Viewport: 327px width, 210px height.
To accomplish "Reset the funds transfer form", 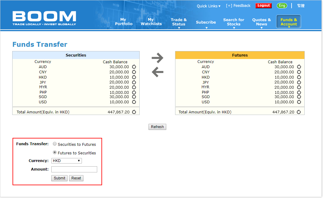I will pos(76,178).
